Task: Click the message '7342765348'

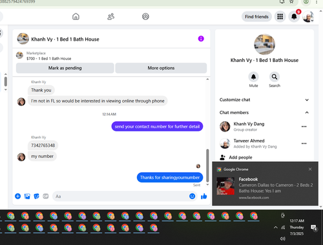Action: click(43, 146)
